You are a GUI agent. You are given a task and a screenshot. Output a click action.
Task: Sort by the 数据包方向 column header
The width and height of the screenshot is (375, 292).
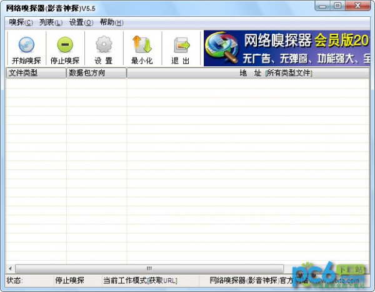[x=96, y=73]
